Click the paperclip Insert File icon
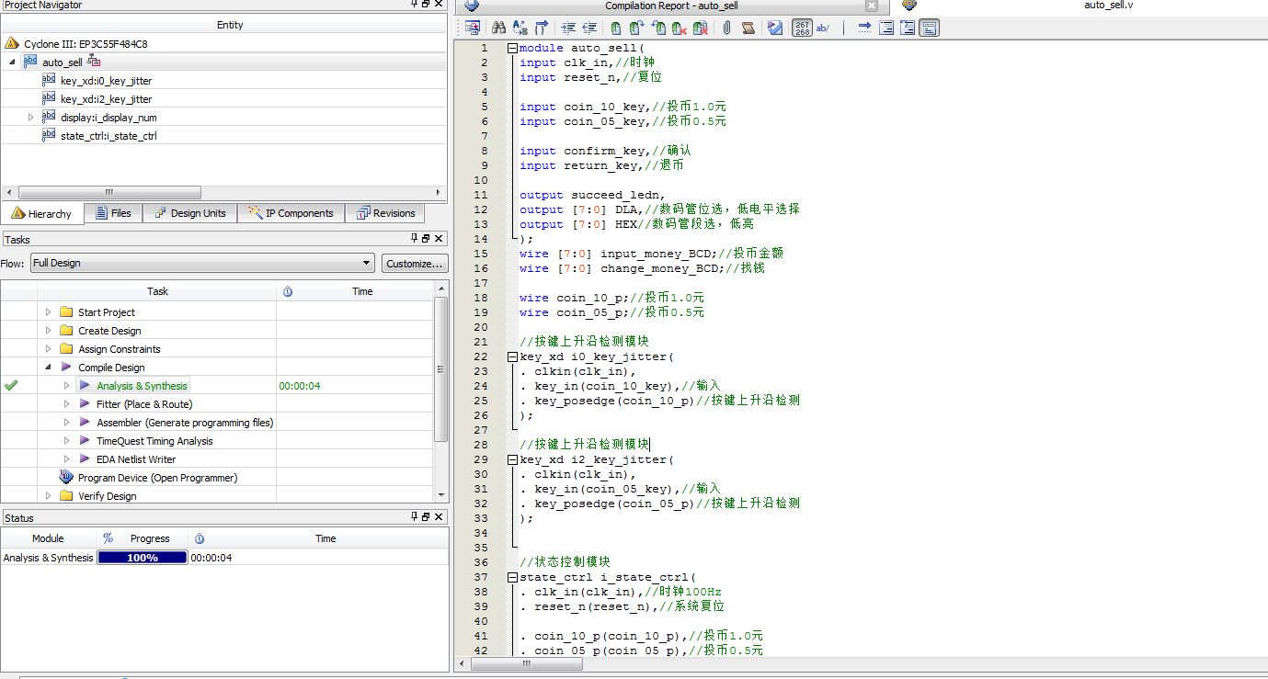The image size is (1268, 679). tap(726, 28)
